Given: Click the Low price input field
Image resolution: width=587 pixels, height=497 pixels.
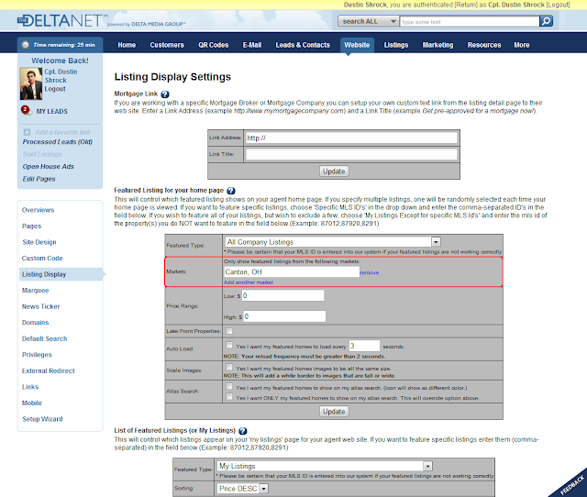Looking at the screenshot, I should [x=282, y=295].
